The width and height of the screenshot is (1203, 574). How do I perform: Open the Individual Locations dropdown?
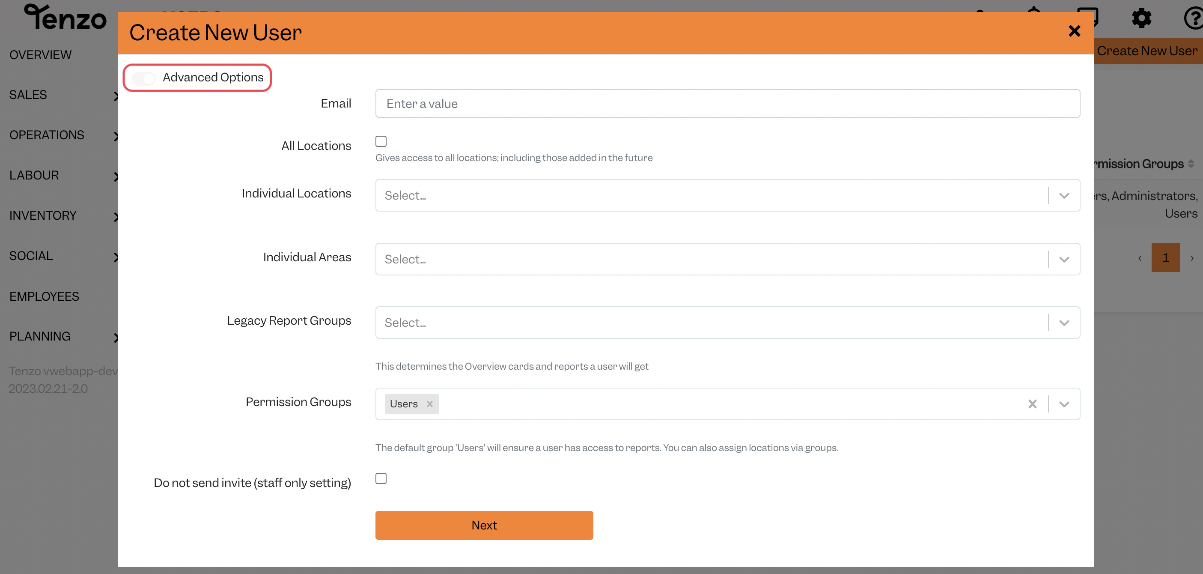click(x=727, y=195)
